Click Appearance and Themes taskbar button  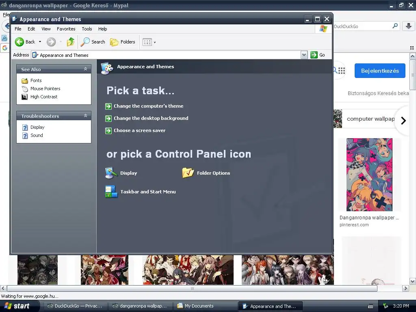[270, 306]
